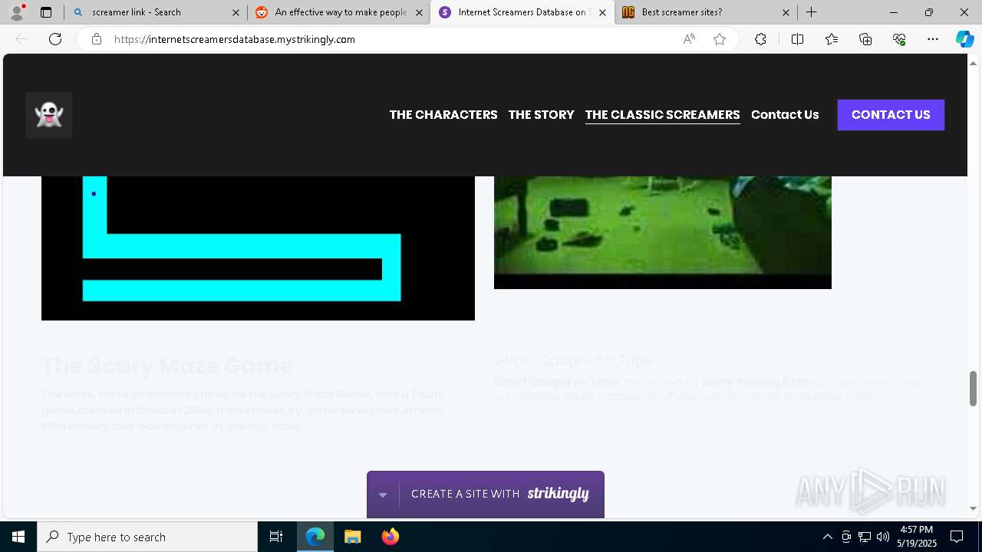The width and height of the screenshot is (982, 552).
Task: Open the Windows Start menu
Action: coord(18,537)
